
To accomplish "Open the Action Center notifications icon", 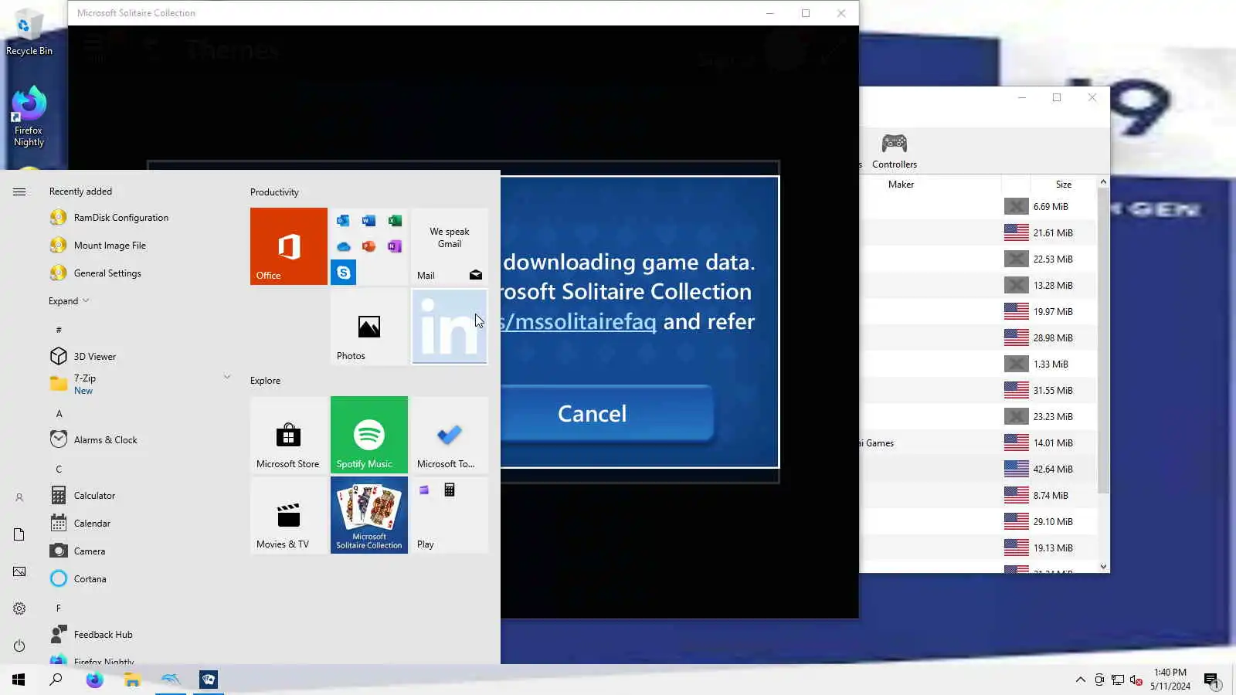I will (x=1211, y=680).
